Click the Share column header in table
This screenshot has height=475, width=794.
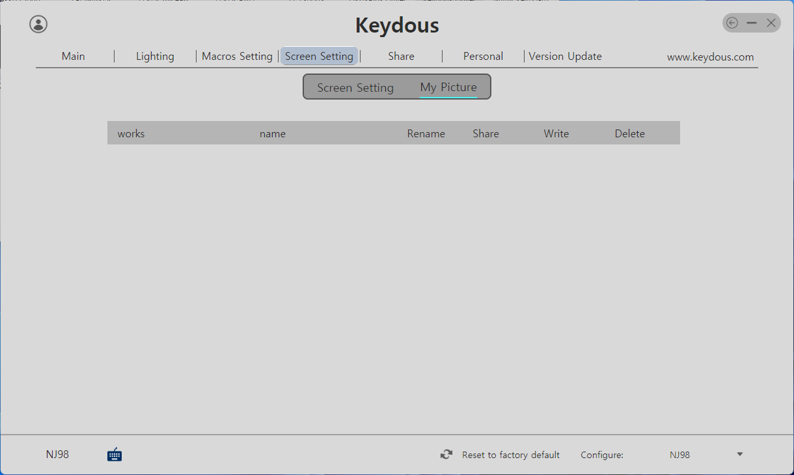point(486,133)
